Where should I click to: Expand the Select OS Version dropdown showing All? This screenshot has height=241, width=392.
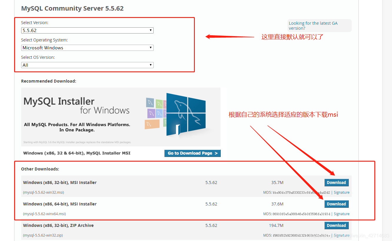click(x=87, y=65)
